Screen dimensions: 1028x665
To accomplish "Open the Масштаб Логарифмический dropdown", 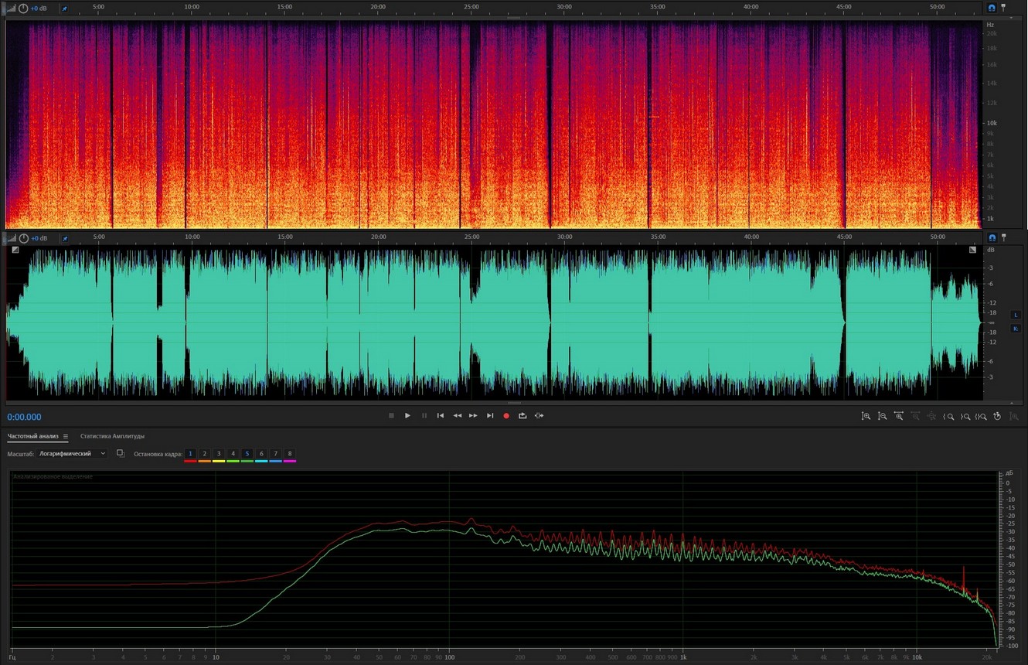I will coord(73,454).
